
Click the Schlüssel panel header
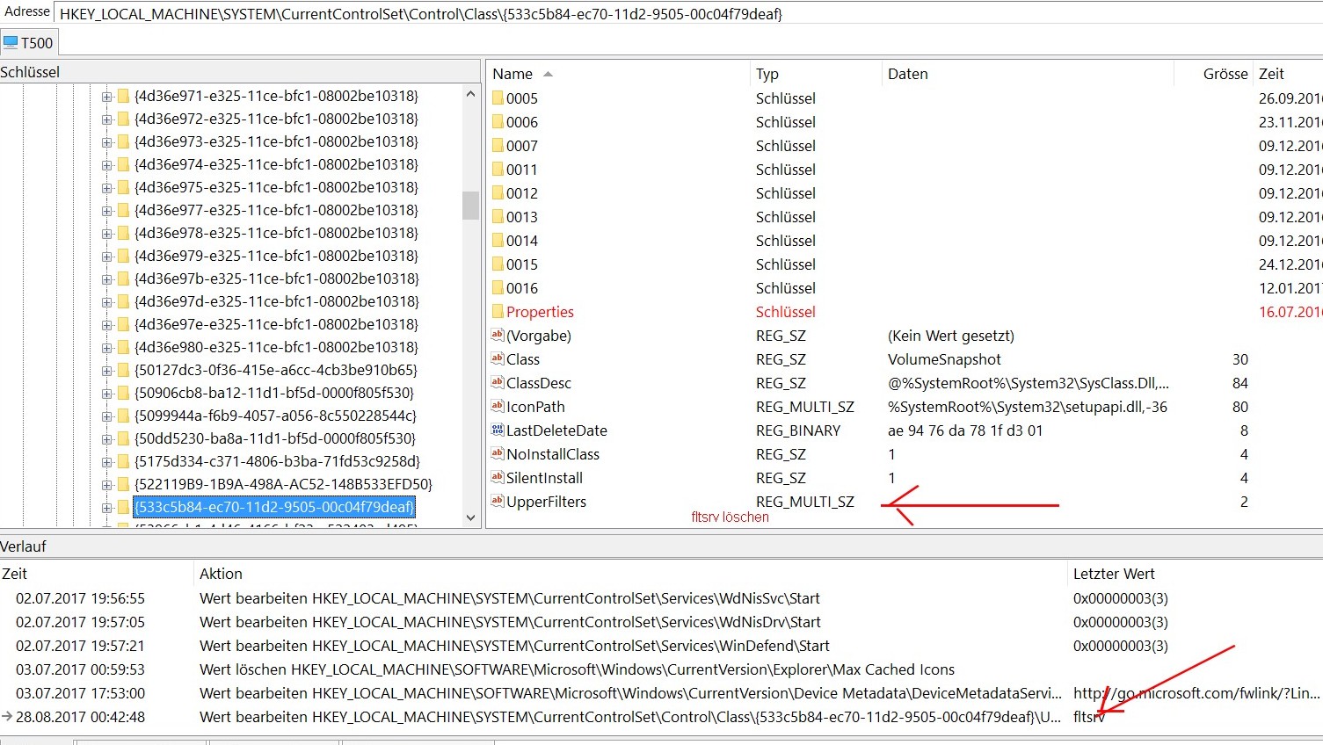[239, 72]
